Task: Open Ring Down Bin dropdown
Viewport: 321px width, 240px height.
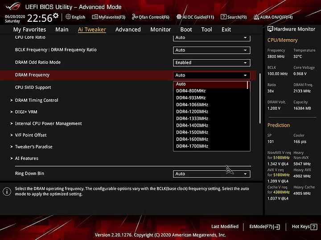Action: point(211,174)
